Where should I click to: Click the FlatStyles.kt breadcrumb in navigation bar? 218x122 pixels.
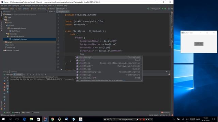tap(62, 9)
